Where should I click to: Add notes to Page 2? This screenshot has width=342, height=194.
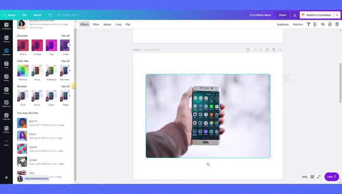248,50
